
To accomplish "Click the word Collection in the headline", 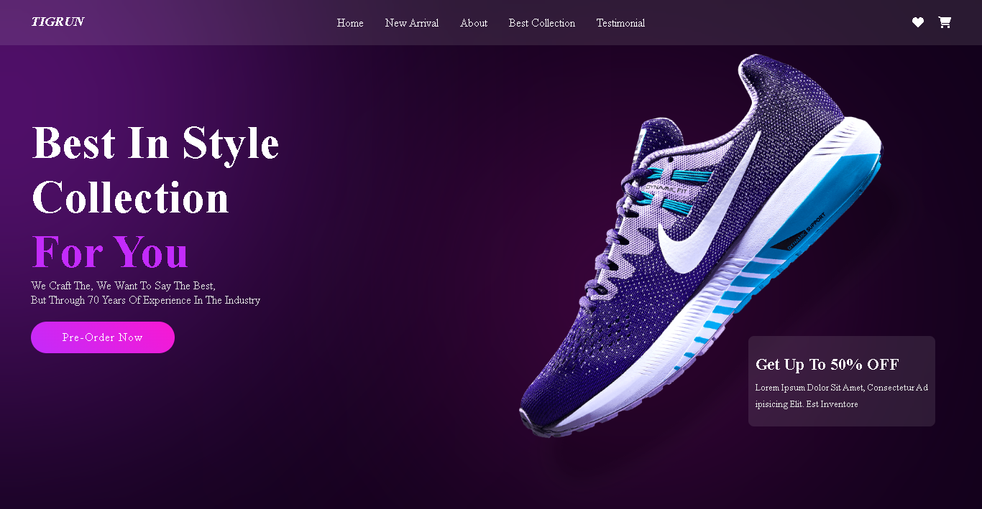I will (x=130, y=197).
